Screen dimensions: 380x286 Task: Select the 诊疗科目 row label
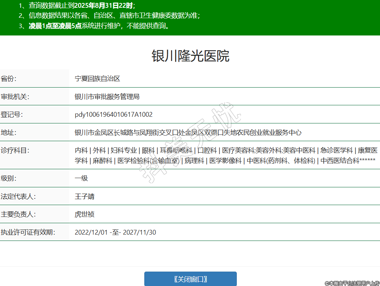tap(15, 150)
